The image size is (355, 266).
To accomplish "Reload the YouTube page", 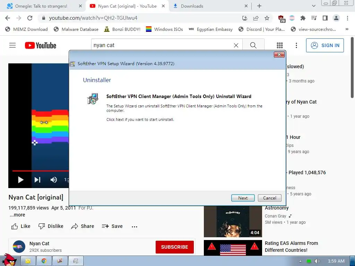I will point(30,18).
